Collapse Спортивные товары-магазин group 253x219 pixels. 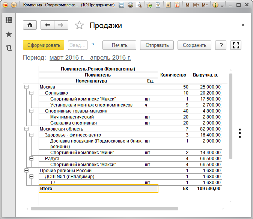(32, 111)
